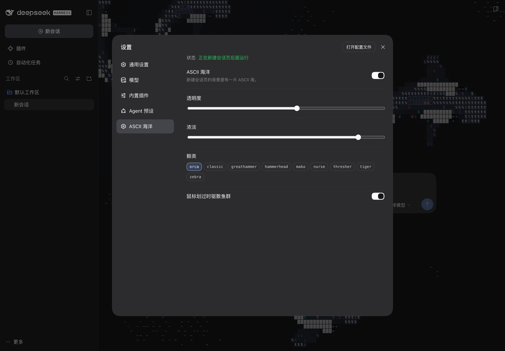Select the hammerhead chip
This screenshot has height=351, width=505.
276,167
